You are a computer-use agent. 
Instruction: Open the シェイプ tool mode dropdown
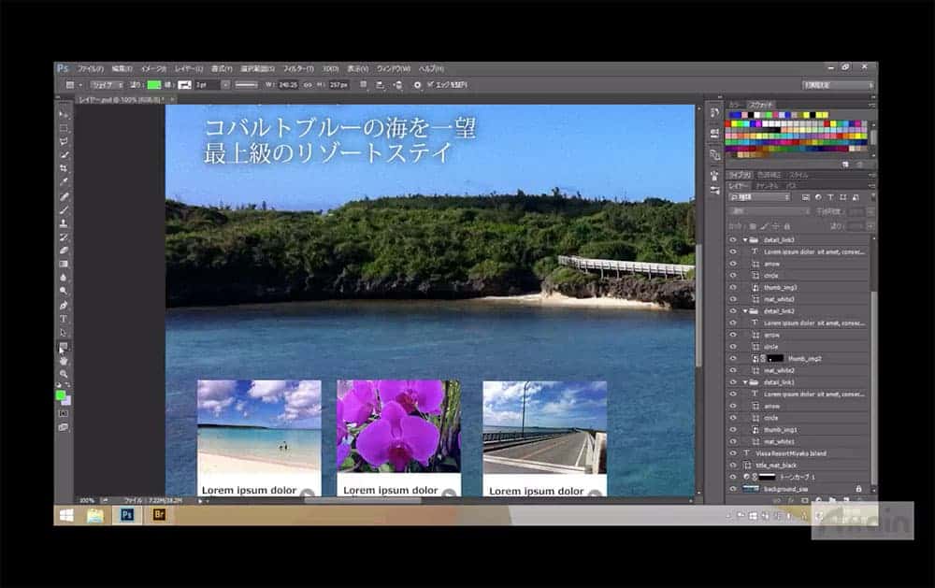[107, 85]
